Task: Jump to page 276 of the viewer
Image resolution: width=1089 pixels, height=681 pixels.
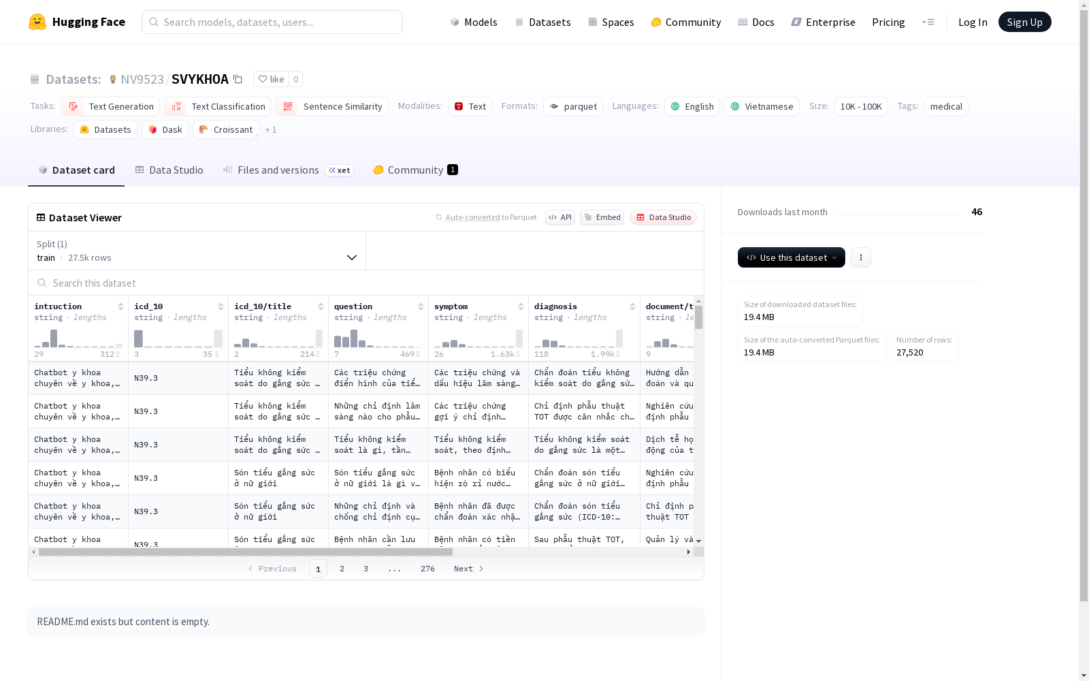Action: pos(427,569)
